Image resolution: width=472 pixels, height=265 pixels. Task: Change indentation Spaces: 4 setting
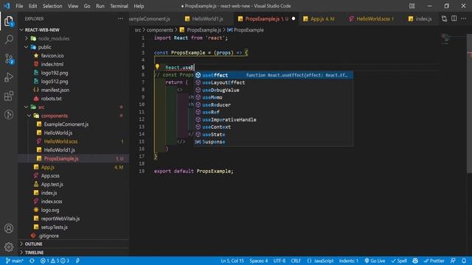(x=259, y=261)
